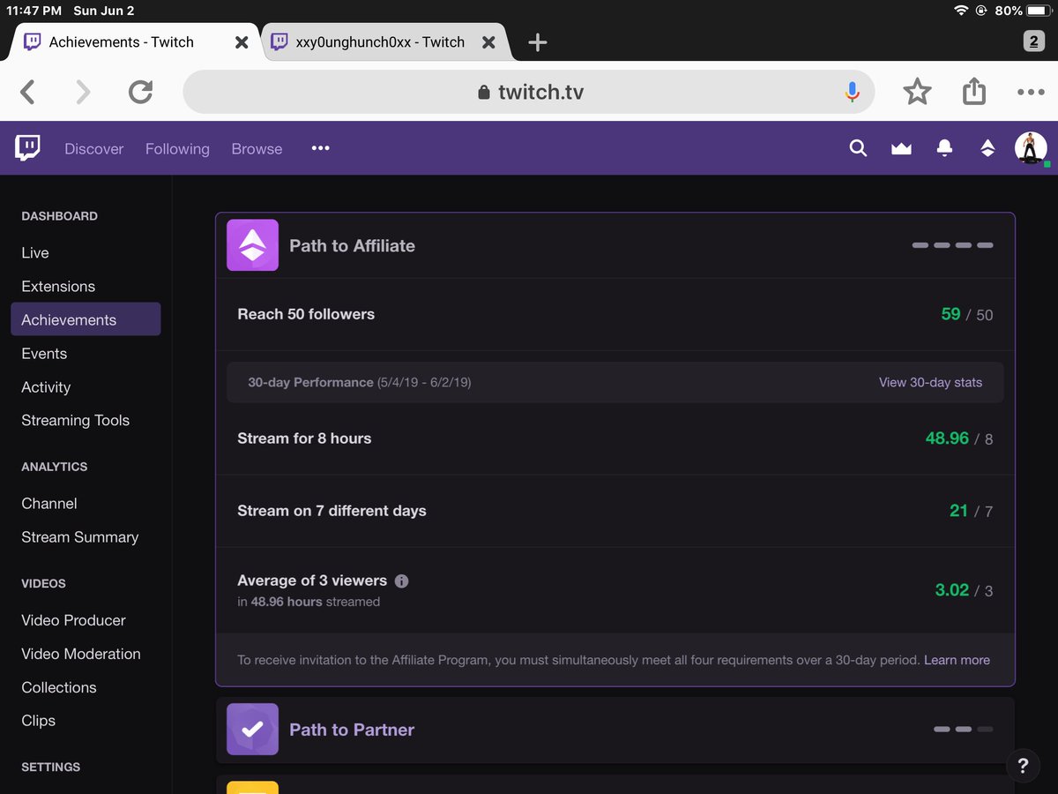
Task: Open Video Moderation in sidebar
Action: coord(81,653)
